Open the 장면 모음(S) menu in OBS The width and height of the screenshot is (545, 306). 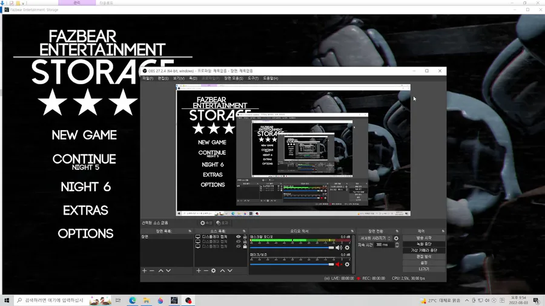coord(234,79)
